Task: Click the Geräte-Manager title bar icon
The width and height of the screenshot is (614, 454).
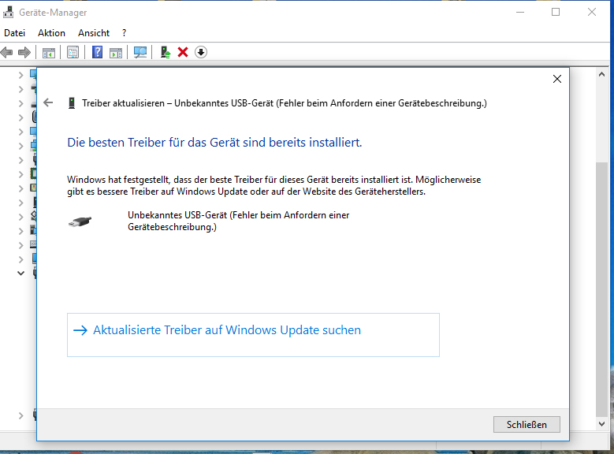Action: click(x=8, y=13)
